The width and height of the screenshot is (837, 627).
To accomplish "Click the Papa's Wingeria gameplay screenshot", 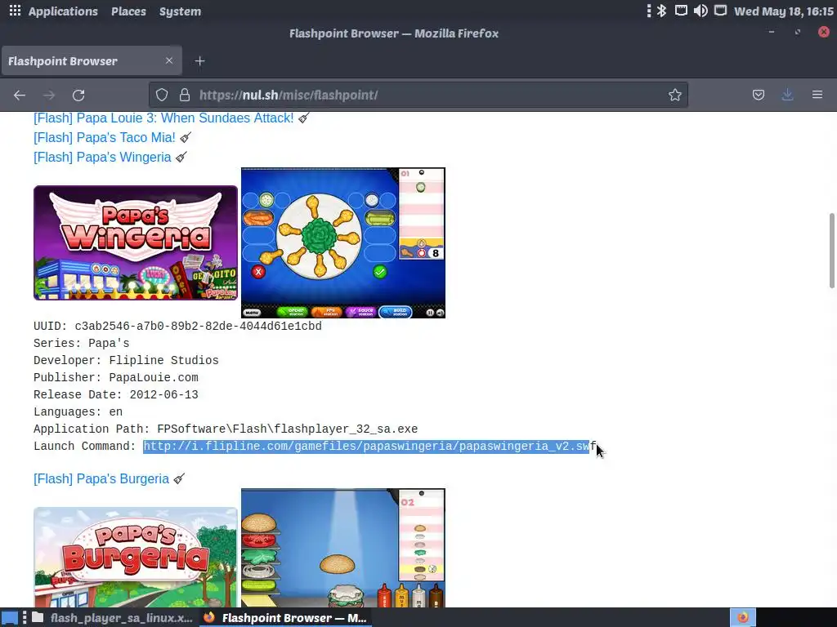I will [x=343, y=243].
